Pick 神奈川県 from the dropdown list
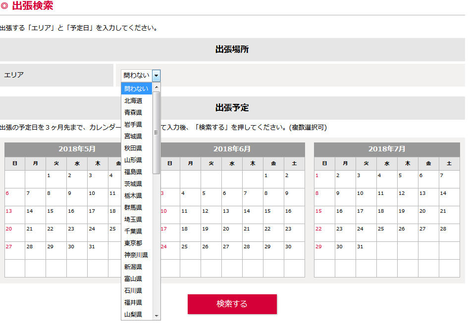This screenshot has height=323, width=468. [136, 255]
